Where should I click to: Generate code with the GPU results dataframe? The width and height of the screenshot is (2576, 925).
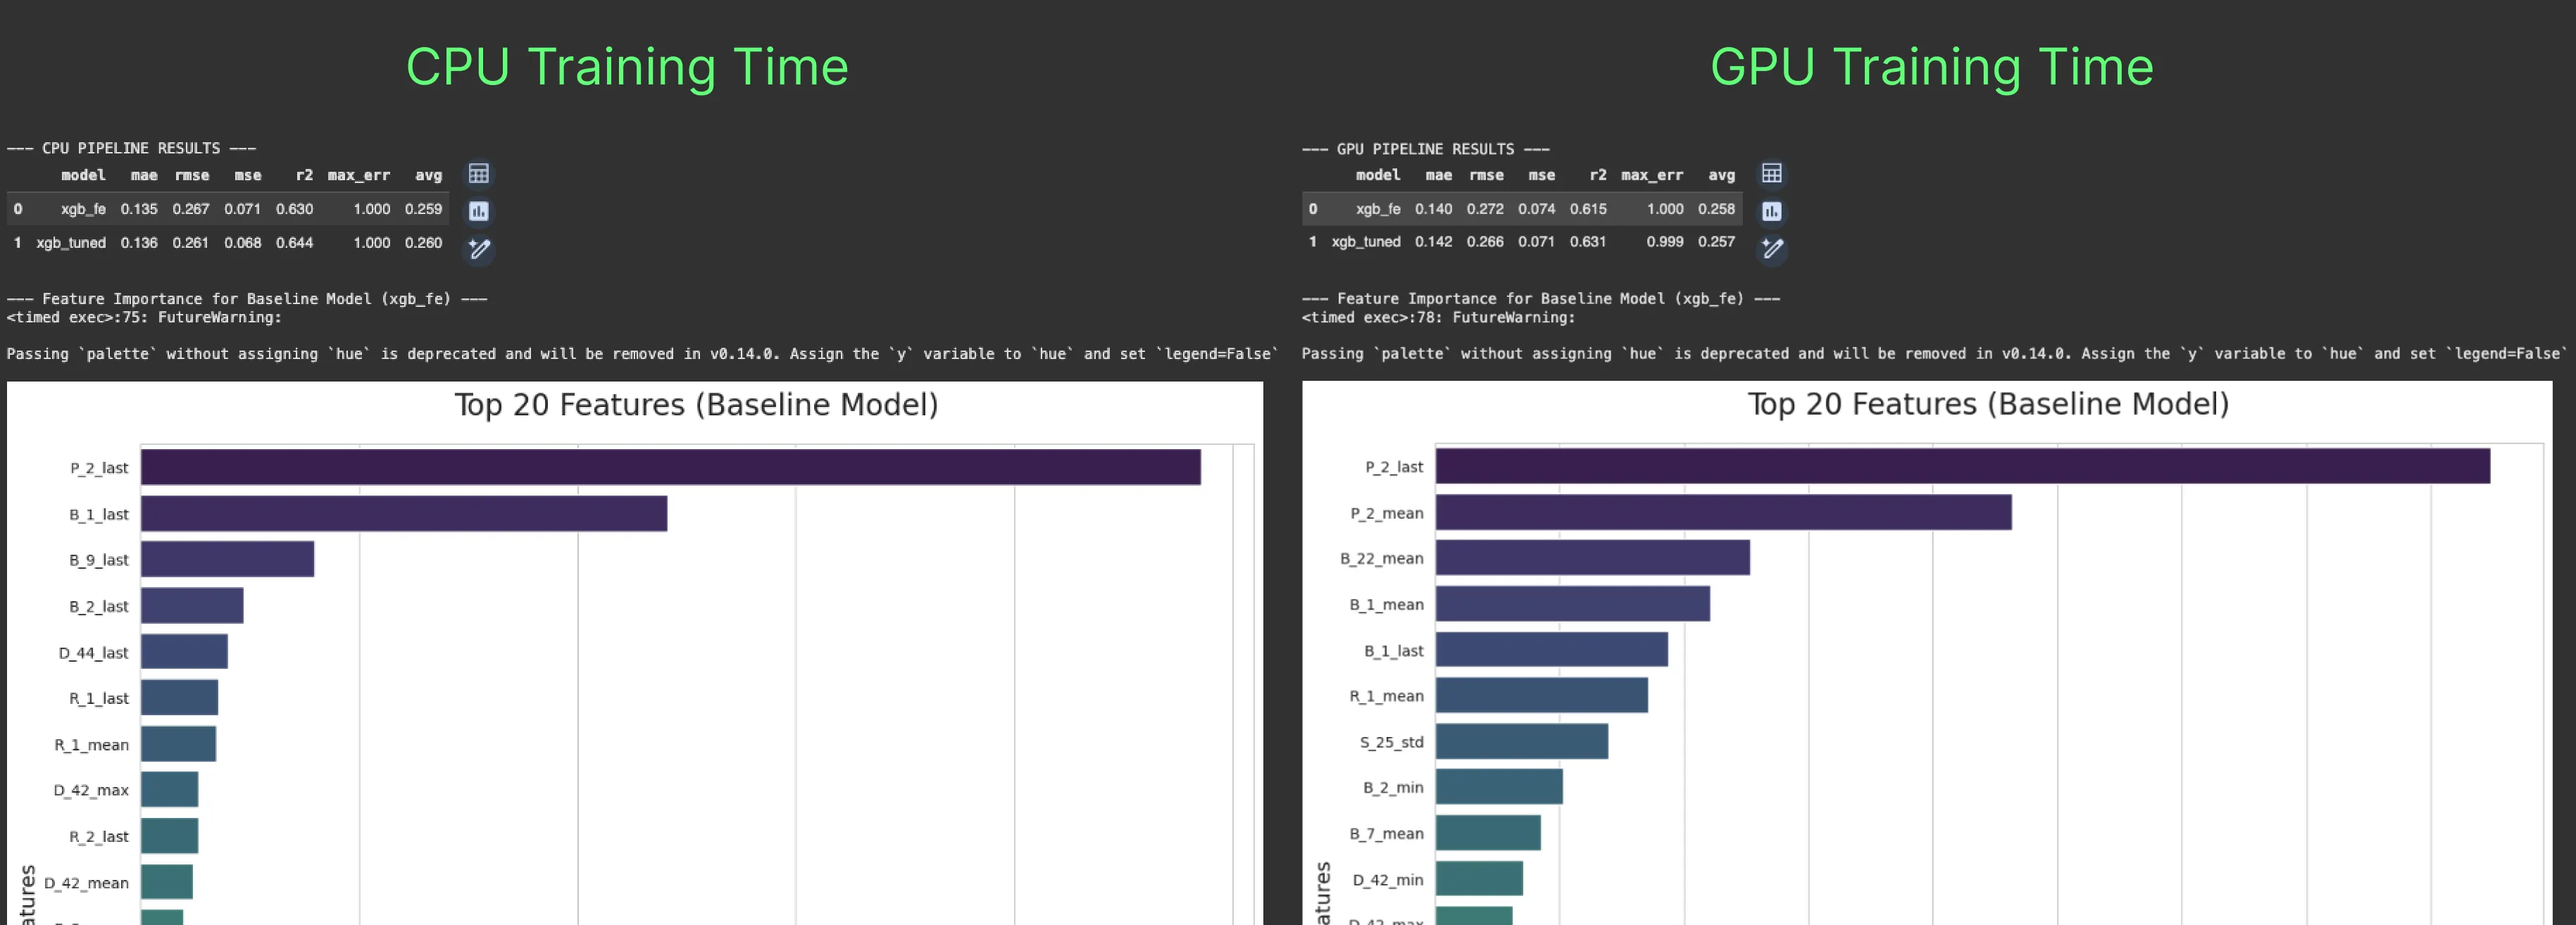pyautogui.click(x=1772, y=249)
